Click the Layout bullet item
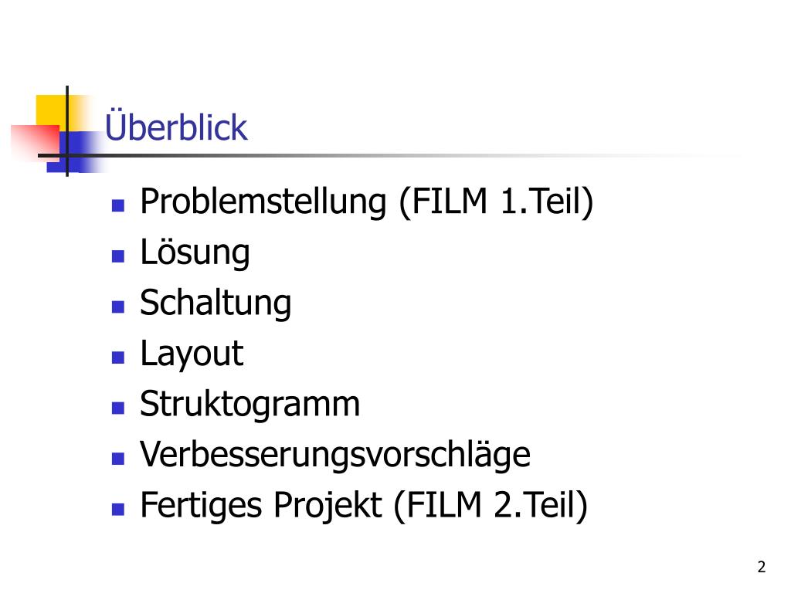 pos(192,354)
